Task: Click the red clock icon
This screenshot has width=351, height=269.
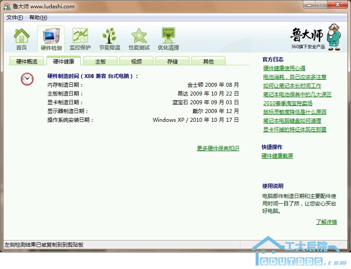Action: 27,79
